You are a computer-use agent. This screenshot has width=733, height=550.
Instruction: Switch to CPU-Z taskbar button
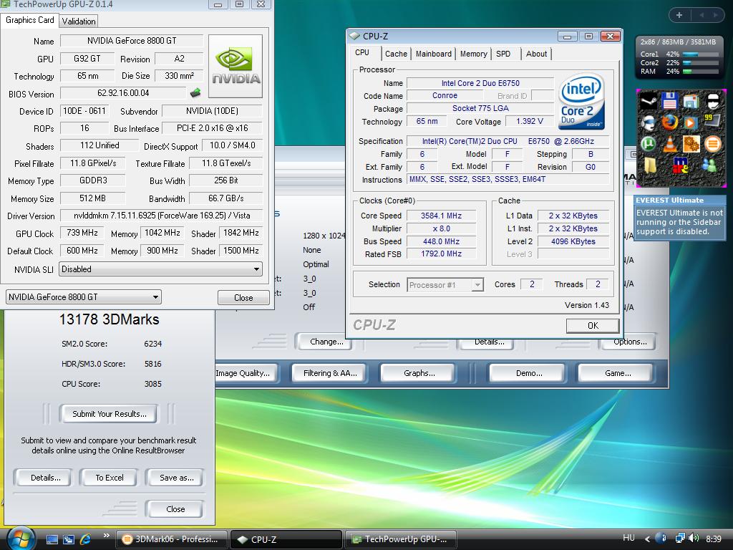(286, 539)
